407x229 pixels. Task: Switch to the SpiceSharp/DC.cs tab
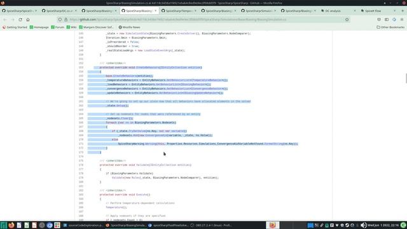pyautogui.click(x=60, y=11)
